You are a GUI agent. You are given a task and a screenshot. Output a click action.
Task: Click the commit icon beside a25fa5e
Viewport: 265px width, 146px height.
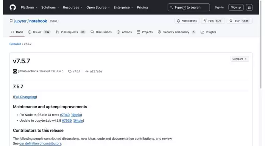pyautogui.click(x=87, y=71)
